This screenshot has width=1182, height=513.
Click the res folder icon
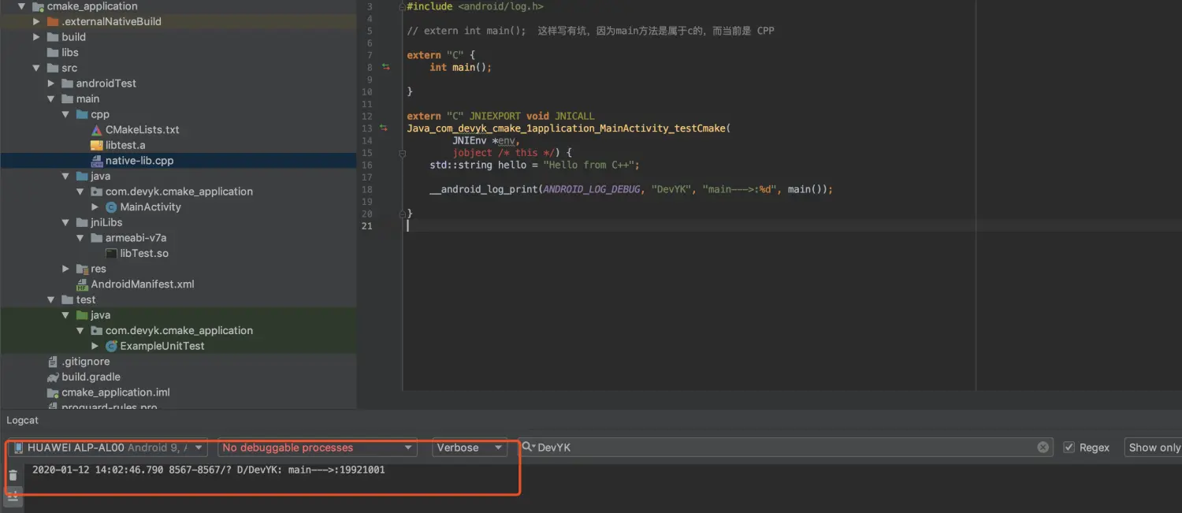82,269
